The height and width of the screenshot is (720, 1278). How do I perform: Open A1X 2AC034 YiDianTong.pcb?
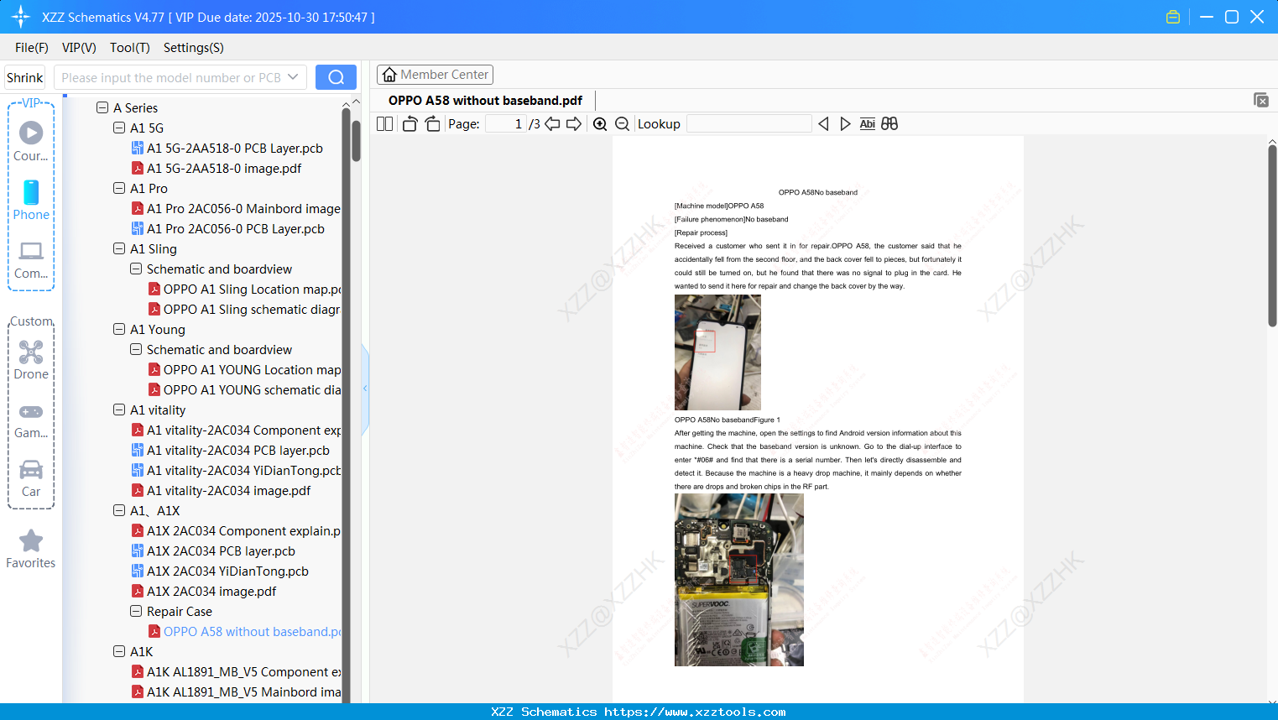(x=220, y=571)
